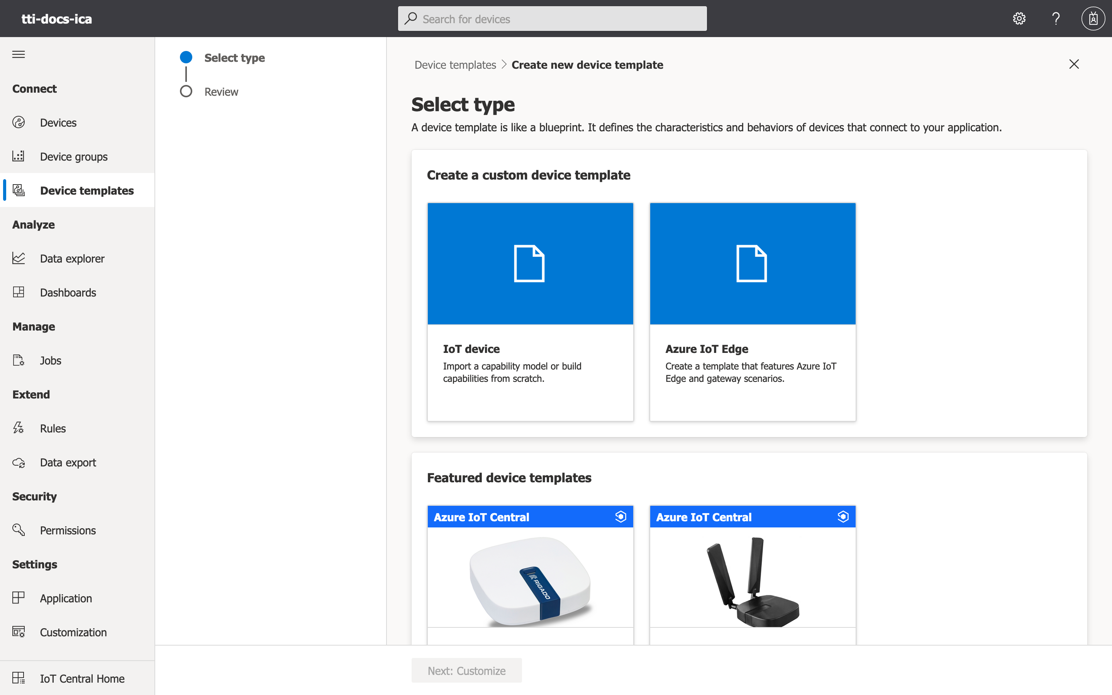Click the Device templates breadcrumb link

pos(454,64)
